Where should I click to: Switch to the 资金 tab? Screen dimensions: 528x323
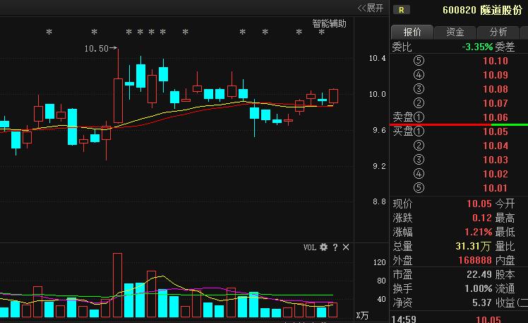(x=455, y=32)
